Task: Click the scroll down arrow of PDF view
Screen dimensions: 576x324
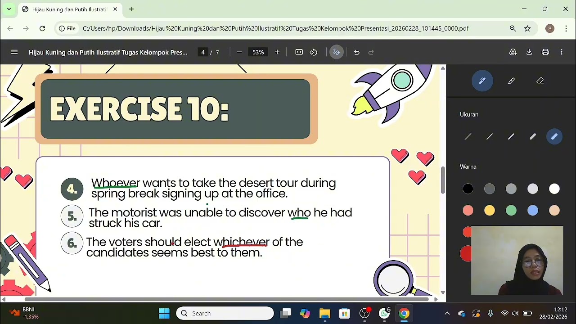Action: 443,292
